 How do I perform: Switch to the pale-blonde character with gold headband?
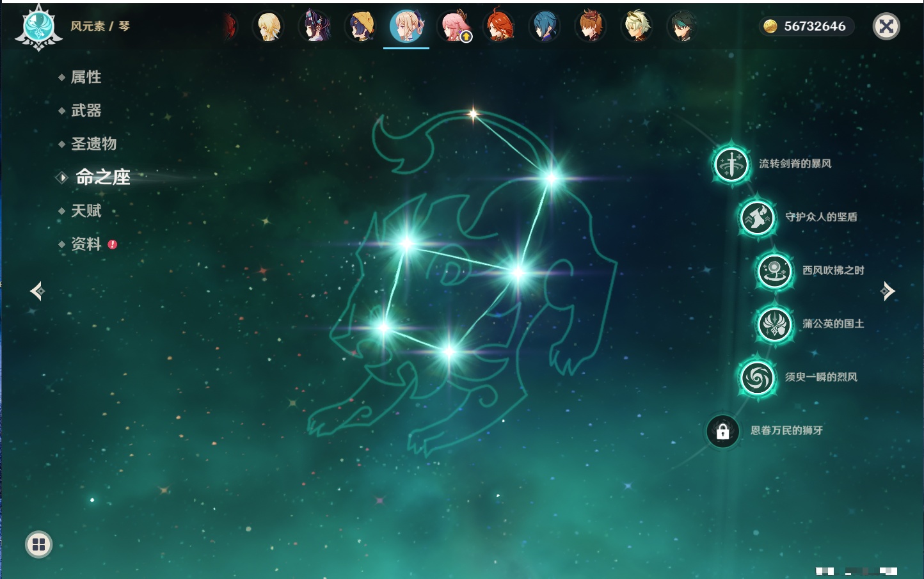(637, 26)
